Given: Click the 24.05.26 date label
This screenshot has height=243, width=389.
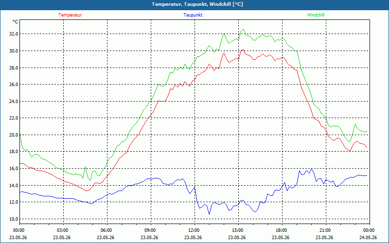Looking at the screenshot, I should click(x=368, y=238).
